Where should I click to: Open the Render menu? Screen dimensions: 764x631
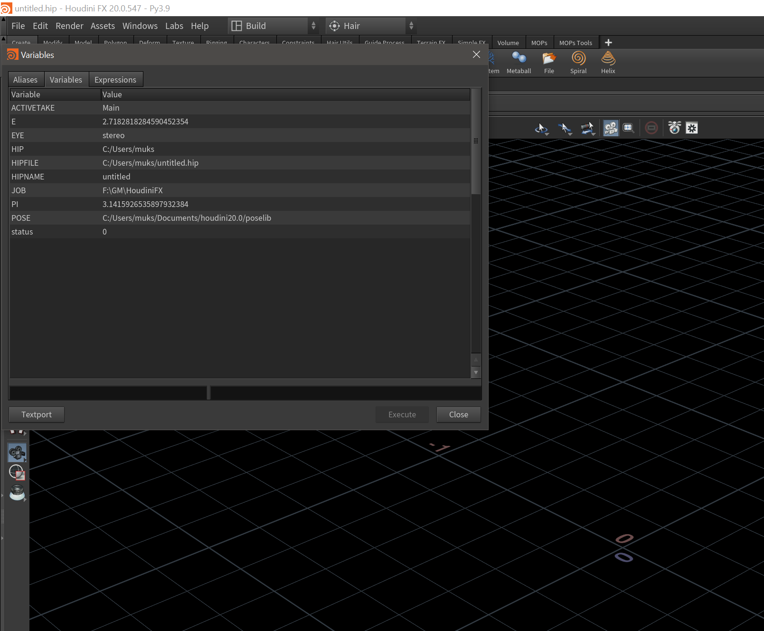pyautogui.click(x=69, y=26)
